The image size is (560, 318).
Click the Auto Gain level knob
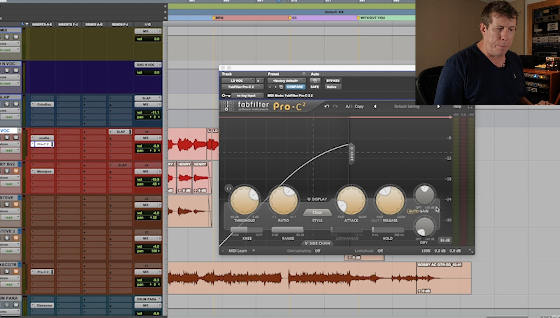tap(425, 195)
